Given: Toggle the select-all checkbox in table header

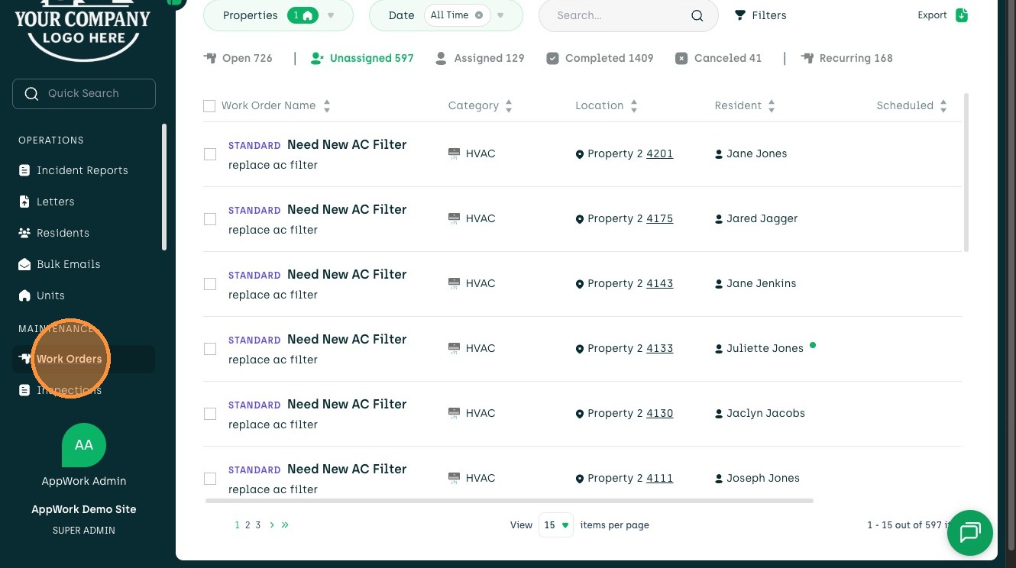Looking at the screenshot, I should tap(209, 106).
